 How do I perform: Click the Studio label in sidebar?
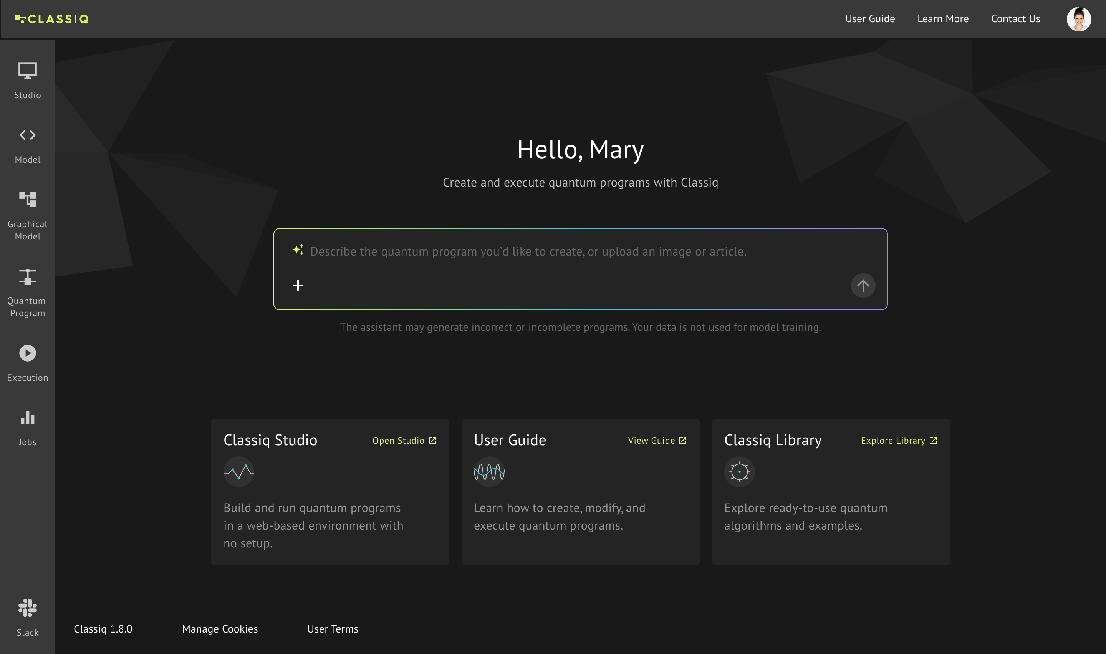tap(27, 95)
